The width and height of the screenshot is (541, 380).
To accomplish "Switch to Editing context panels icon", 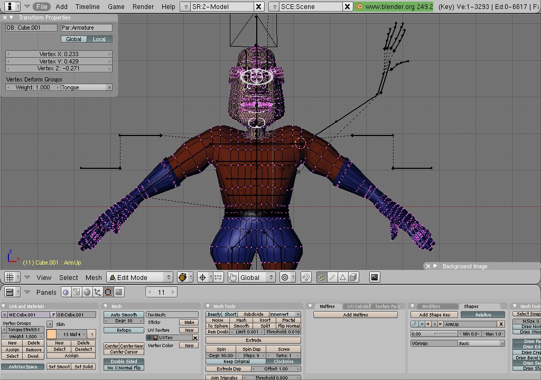I will point(108,292).
